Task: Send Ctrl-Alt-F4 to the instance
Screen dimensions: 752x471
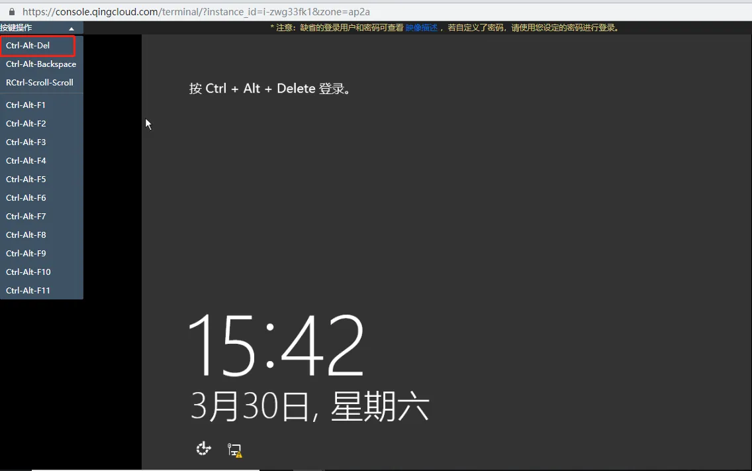Action: (26, 160)
